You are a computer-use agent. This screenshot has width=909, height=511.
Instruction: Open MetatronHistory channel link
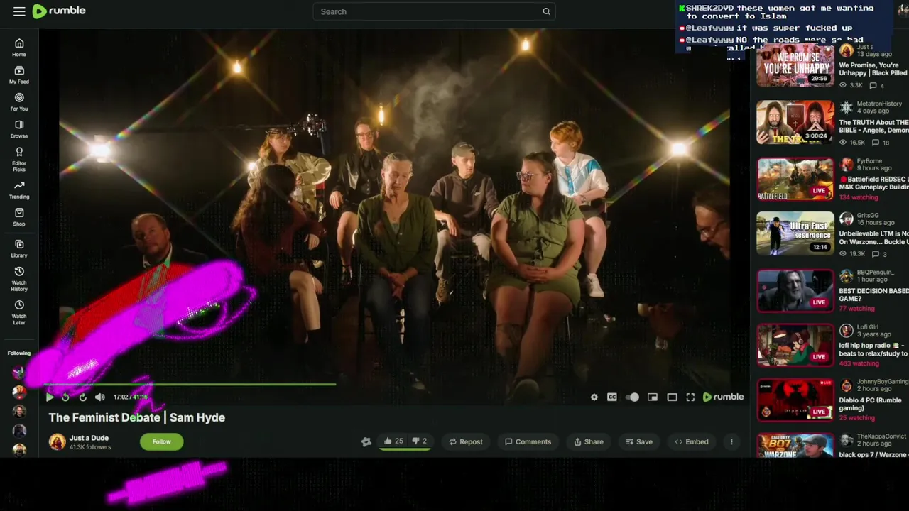point(879,104)
